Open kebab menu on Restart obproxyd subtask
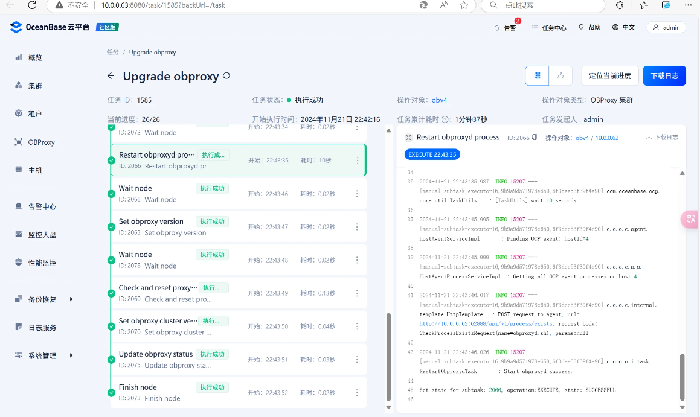 [359, 159]
